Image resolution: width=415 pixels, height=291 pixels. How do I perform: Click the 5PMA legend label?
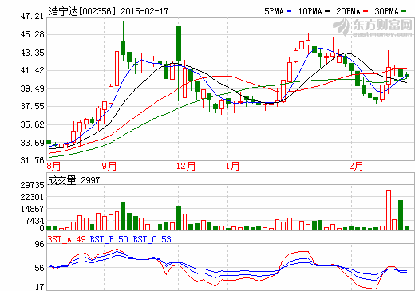click(x=274, y=11)
